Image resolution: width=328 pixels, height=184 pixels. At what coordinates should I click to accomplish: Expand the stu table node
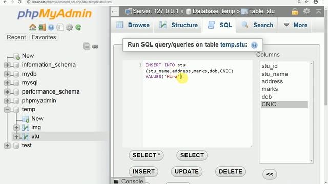(x=16, y=136)
